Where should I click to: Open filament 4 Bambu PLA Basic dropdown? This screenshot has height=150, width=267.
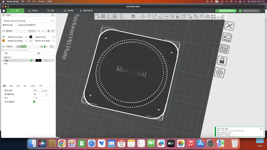tap(42, 41)
